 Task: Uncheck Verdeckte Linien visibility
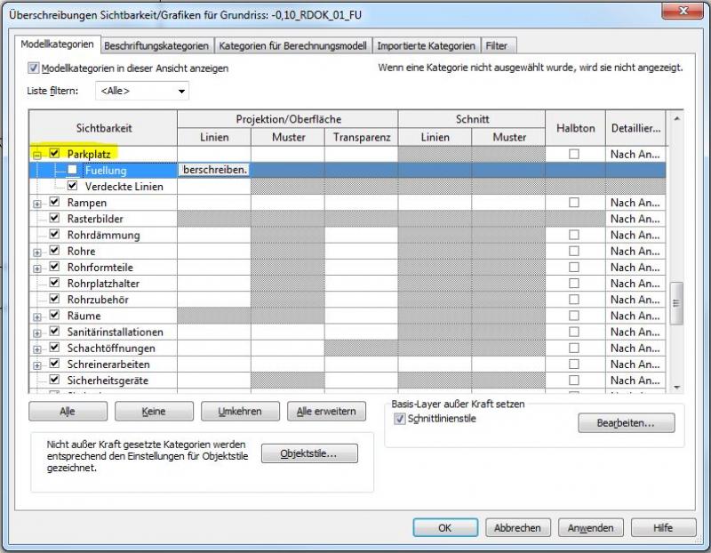[x=73, y=187]
